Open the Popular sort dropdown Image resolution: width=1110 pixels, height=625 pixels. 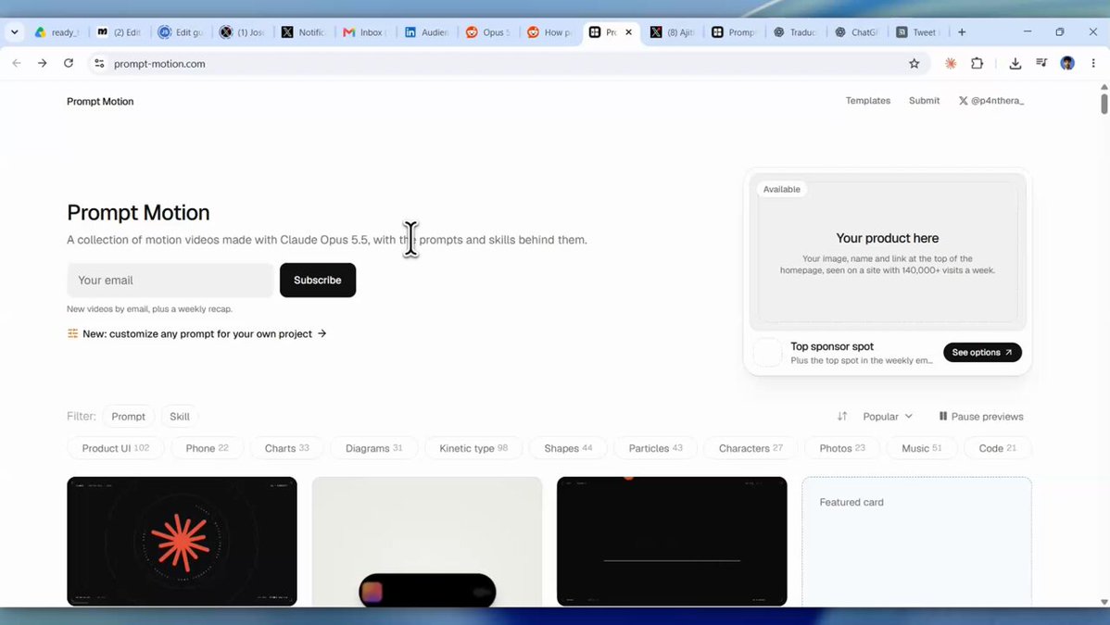click(888, 416)
